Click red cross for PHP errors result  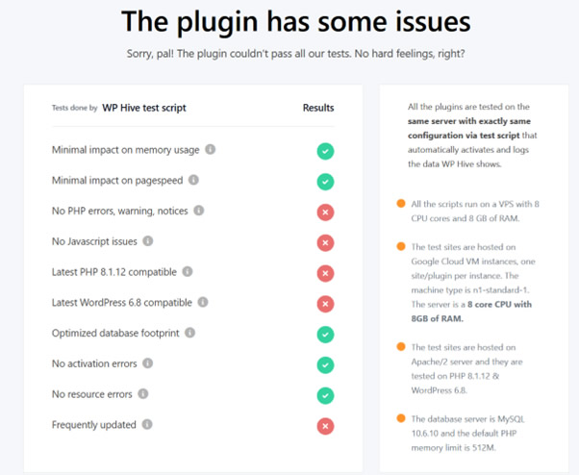click(x=325, y=212)
